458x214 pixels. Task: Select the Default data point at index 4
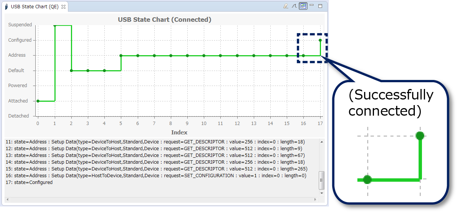[x=104, y=71]
